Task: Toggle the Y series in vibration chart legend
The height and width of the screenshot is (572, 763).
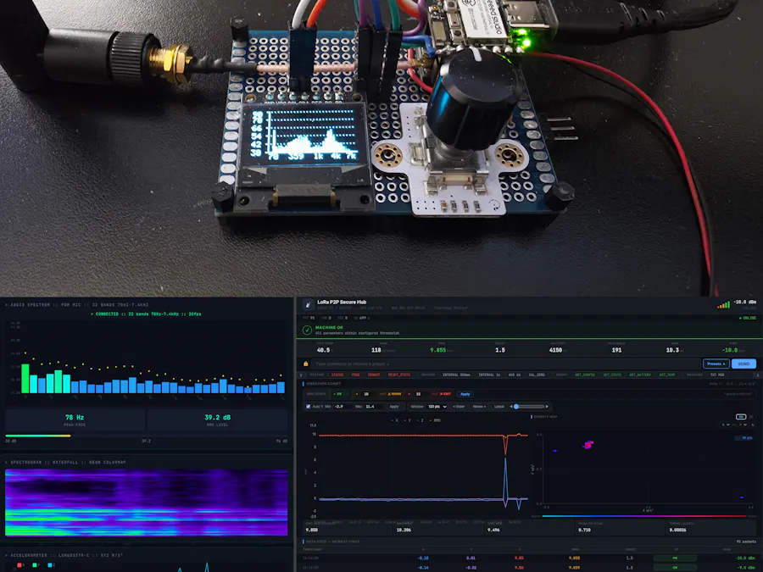Action: pos(408,420)
